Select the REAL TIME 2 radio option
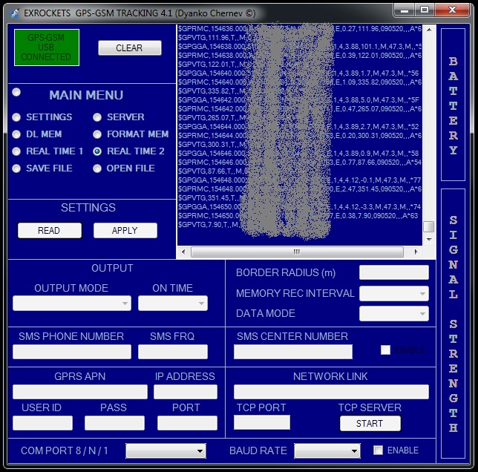Image resolution: width=478 pixels, height=472 pixels. (97, 151)
